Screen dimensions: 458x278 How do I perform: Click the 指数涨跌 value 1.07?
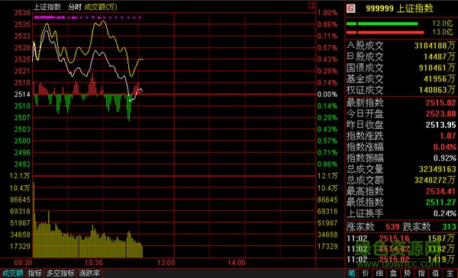click(448, 136)
